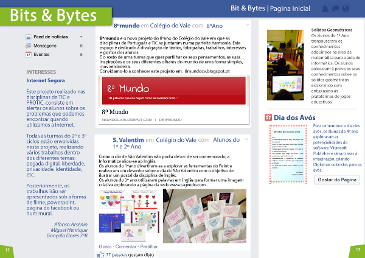
Task: Open the 8MUNDOCV.BLOGSPOT.COM link
Action: point(126,120)
